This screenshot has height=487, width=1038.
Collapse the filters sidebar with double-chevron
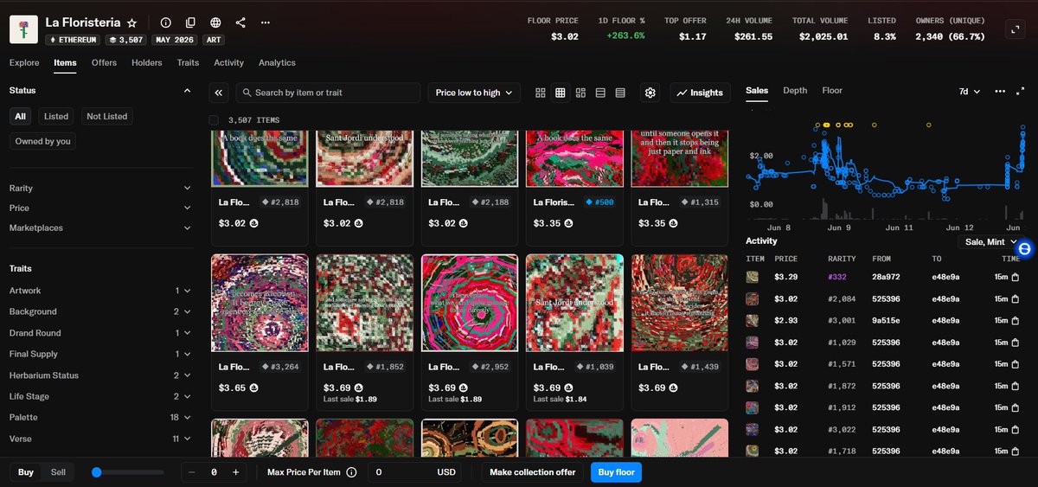point(219,93)
